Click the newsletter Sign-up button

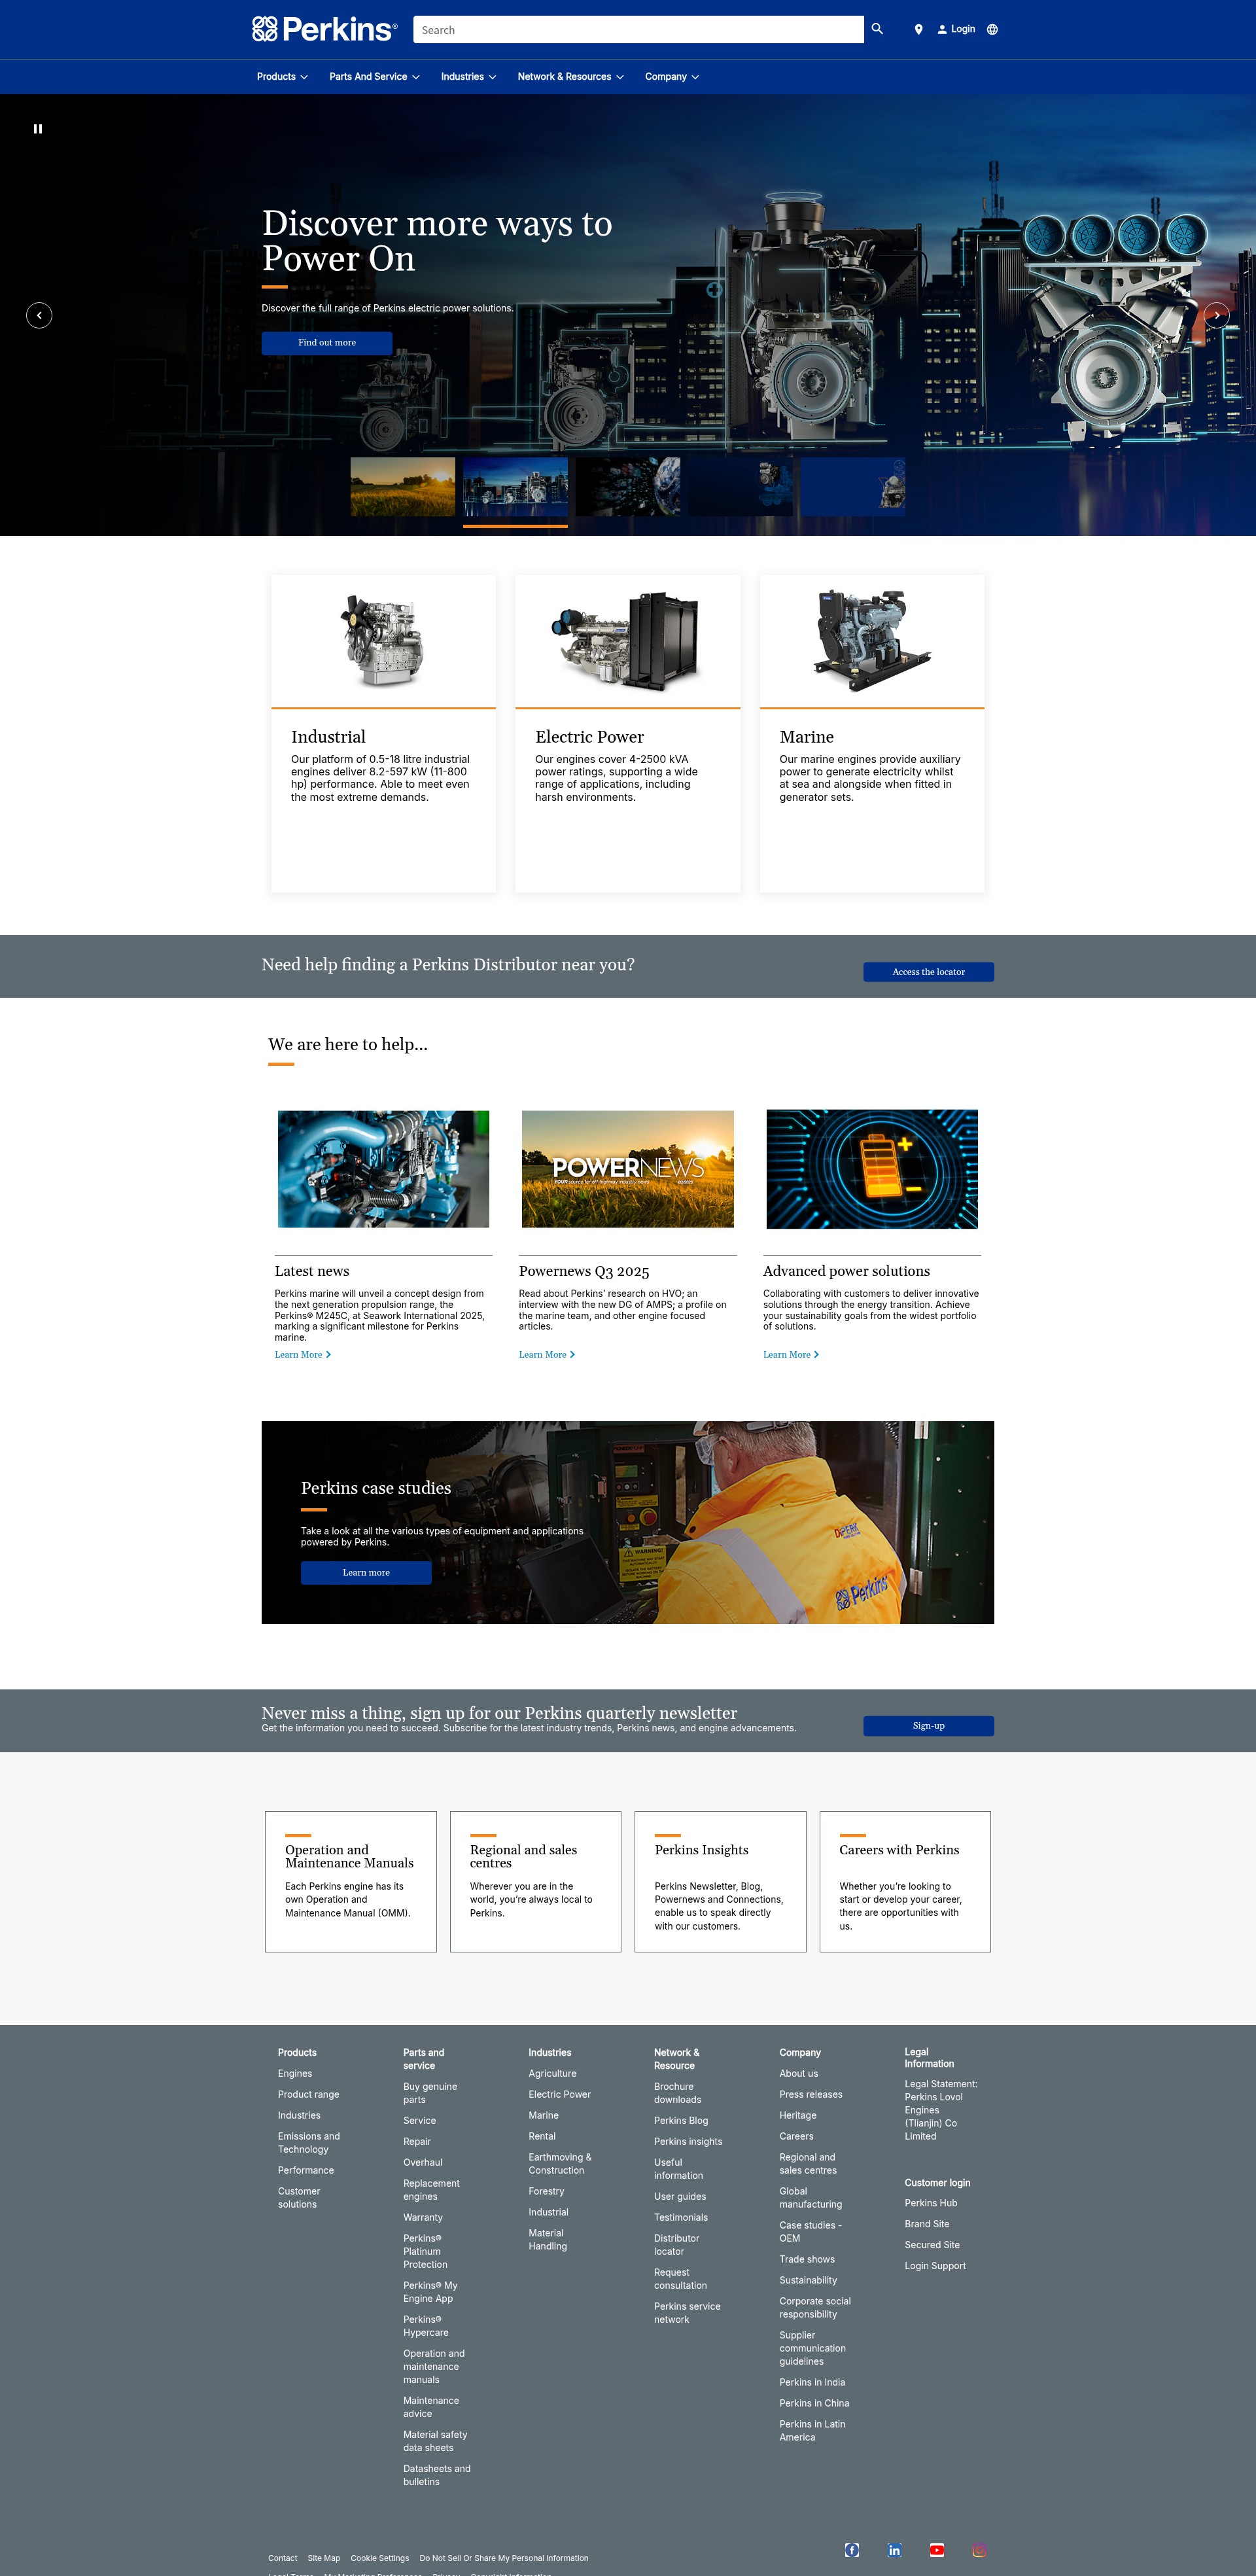[928, 1726]
